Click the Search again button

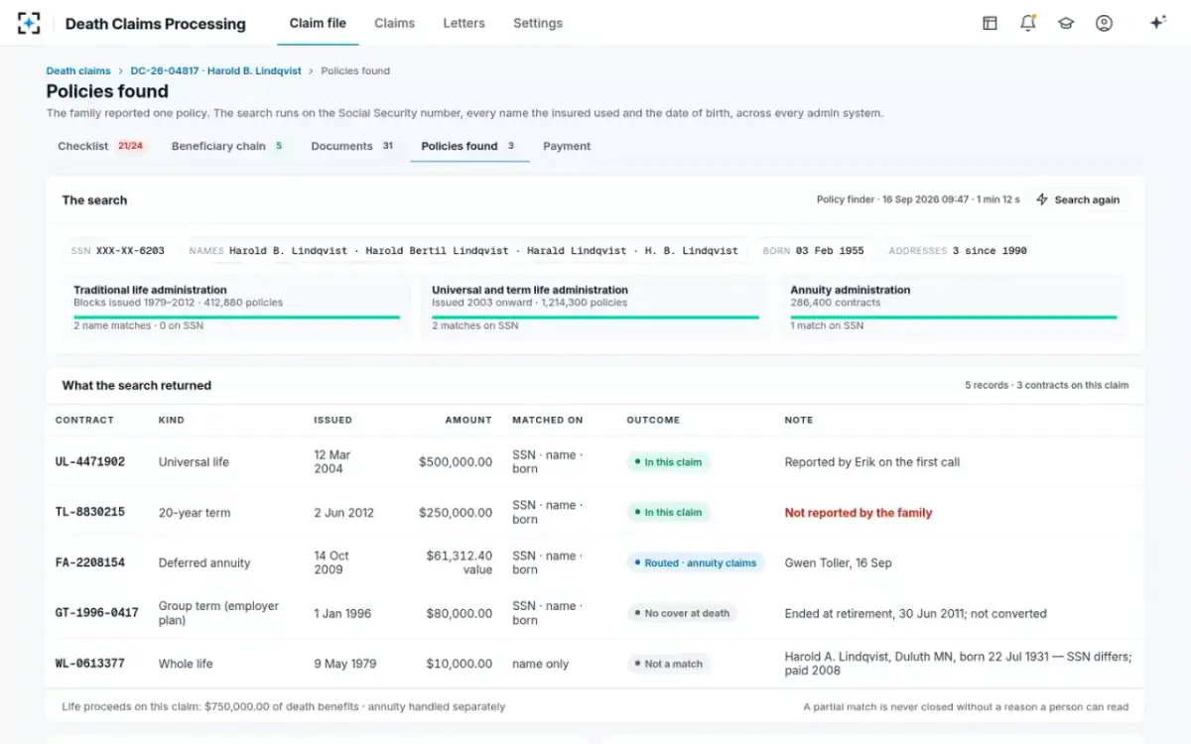point(1078,199)
